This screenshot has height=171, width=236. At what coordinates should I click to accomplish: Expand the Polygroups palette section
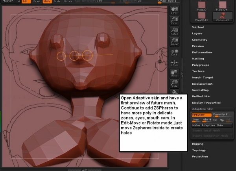click(x=200, y=65)
